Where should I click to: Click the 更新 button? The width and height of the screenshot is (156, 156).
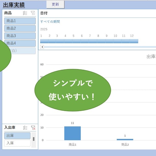pos(55,4)
